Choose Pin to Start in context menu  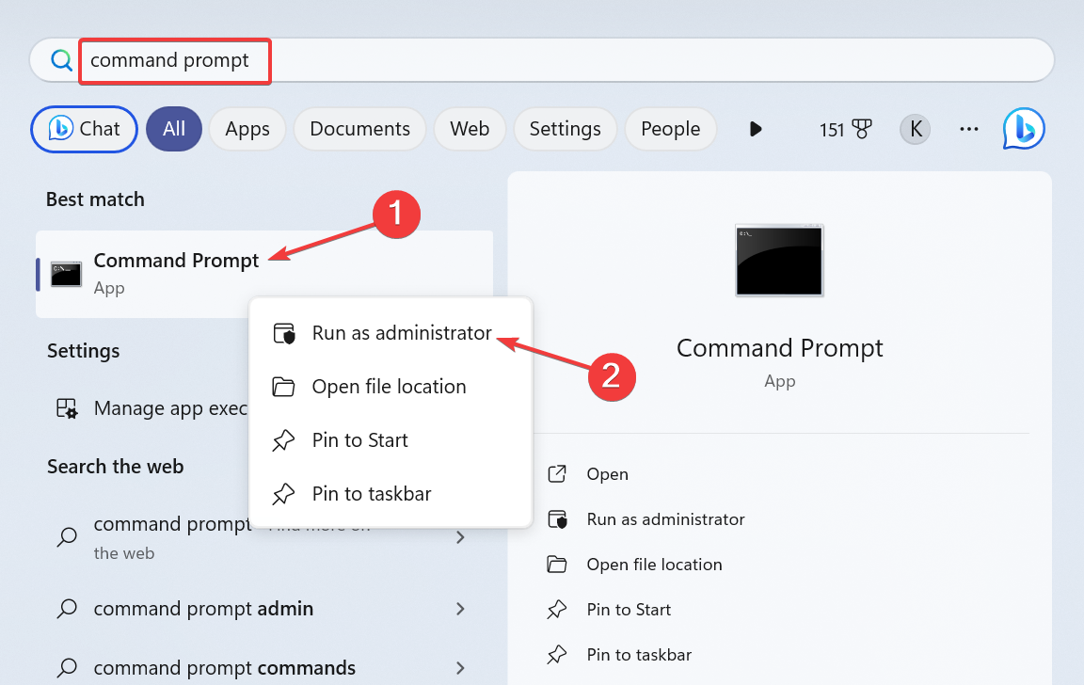[x=359, y=440]
